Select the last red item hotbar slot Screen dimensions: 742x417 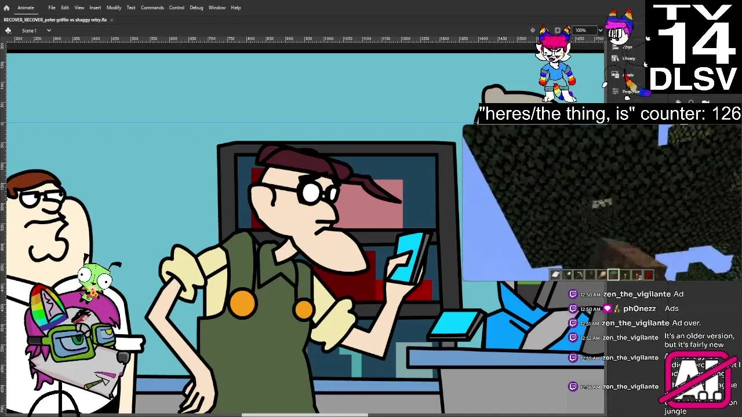coord(649,275)
